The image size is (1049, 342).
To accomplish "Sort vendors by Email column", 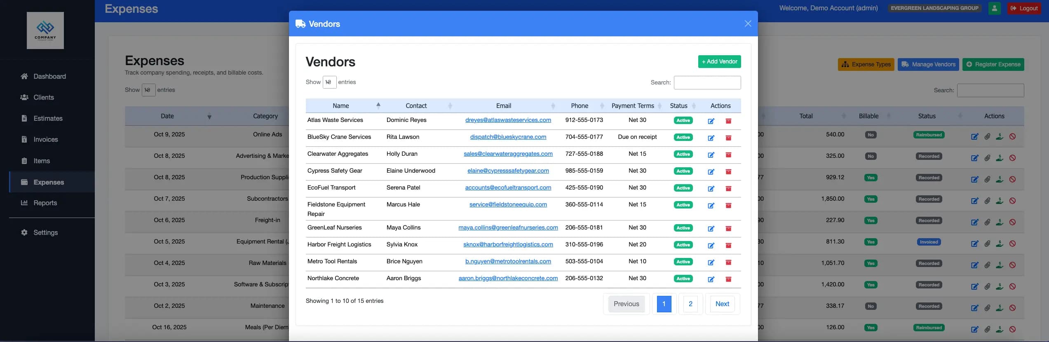I will pos(506,105).
